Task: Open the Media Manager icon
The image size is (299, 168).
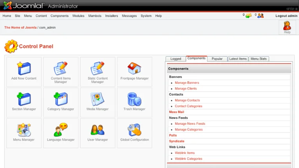Action: (97, 99)
